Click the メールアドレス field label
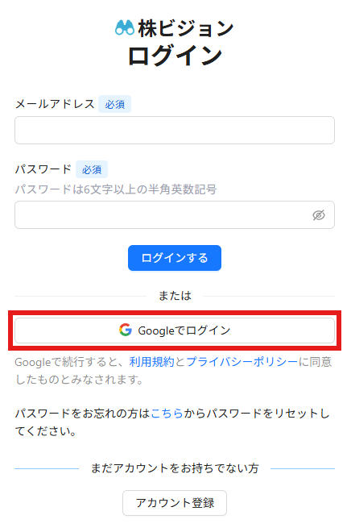This screenshot has height=532, width=351. click(55, 104)
